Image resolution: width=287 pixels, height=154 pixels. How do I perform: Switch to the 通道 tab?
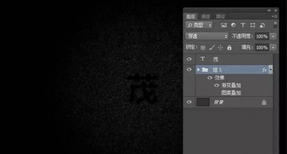[205, 17]
